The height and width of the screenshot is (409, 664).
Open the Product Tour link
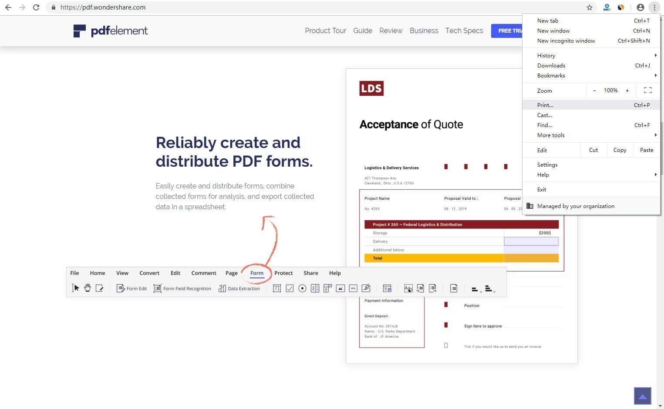[x=325, y=31]
